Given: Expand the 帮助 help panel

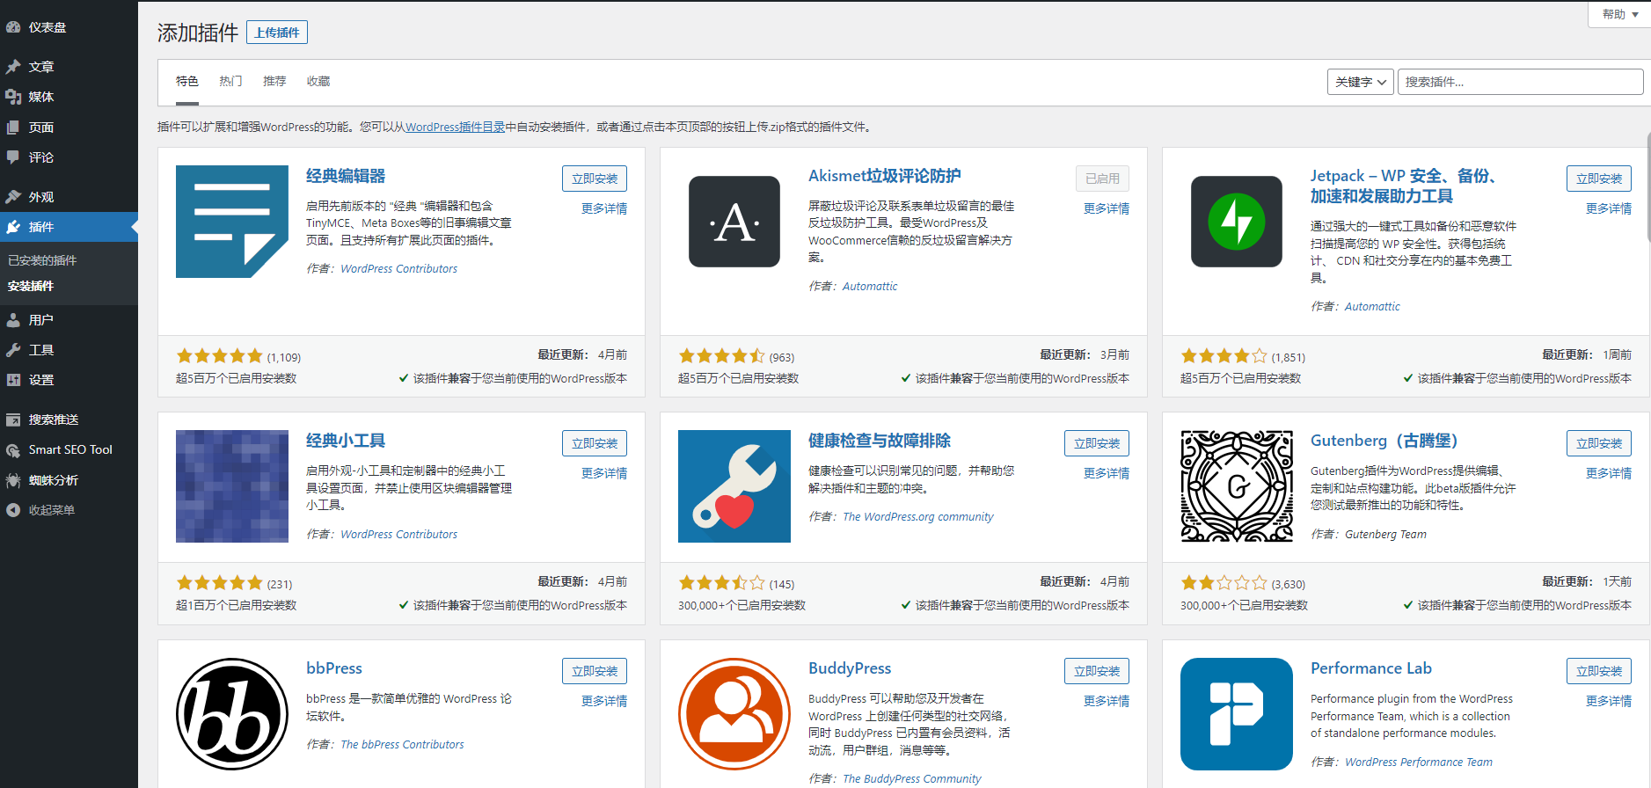Looking at the screenshot, I should pyautogui.click(x=1619, y=14).
